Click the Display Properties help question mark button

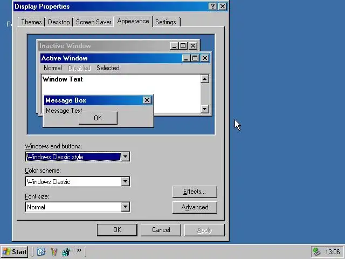(212, 6)
